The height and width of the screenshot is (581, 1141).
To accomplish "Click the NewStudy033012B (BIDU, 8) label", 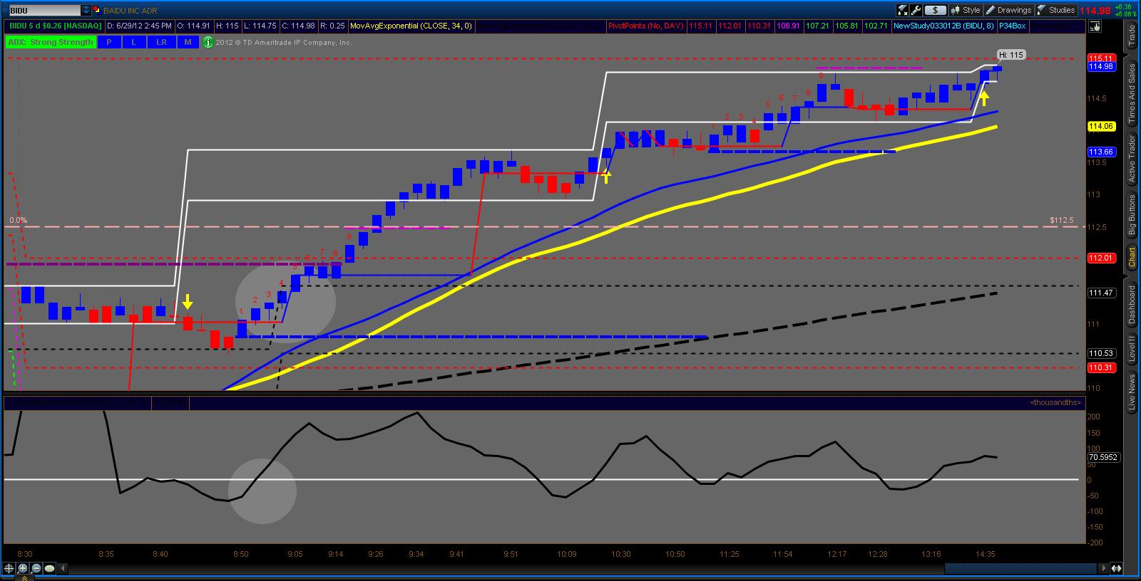I will click(x=943, y=26).
